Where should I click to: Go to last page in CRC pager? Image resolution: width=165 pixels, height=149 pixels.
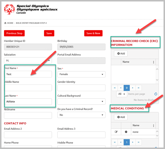pyautogui.click(x=139, y=88)
